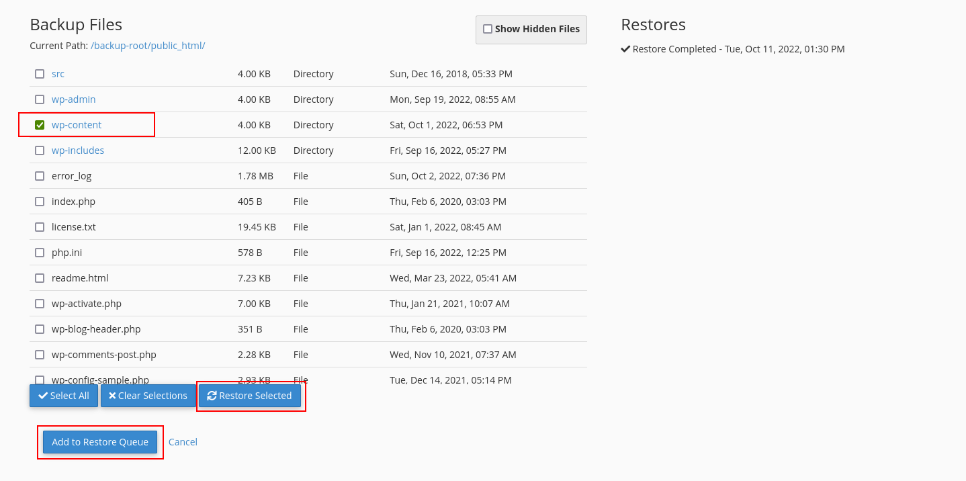This screenshot has width=966, height=481.
Task: Tick the license.txt checkbox
Action: pyautogui.click(x=39, y=226)
